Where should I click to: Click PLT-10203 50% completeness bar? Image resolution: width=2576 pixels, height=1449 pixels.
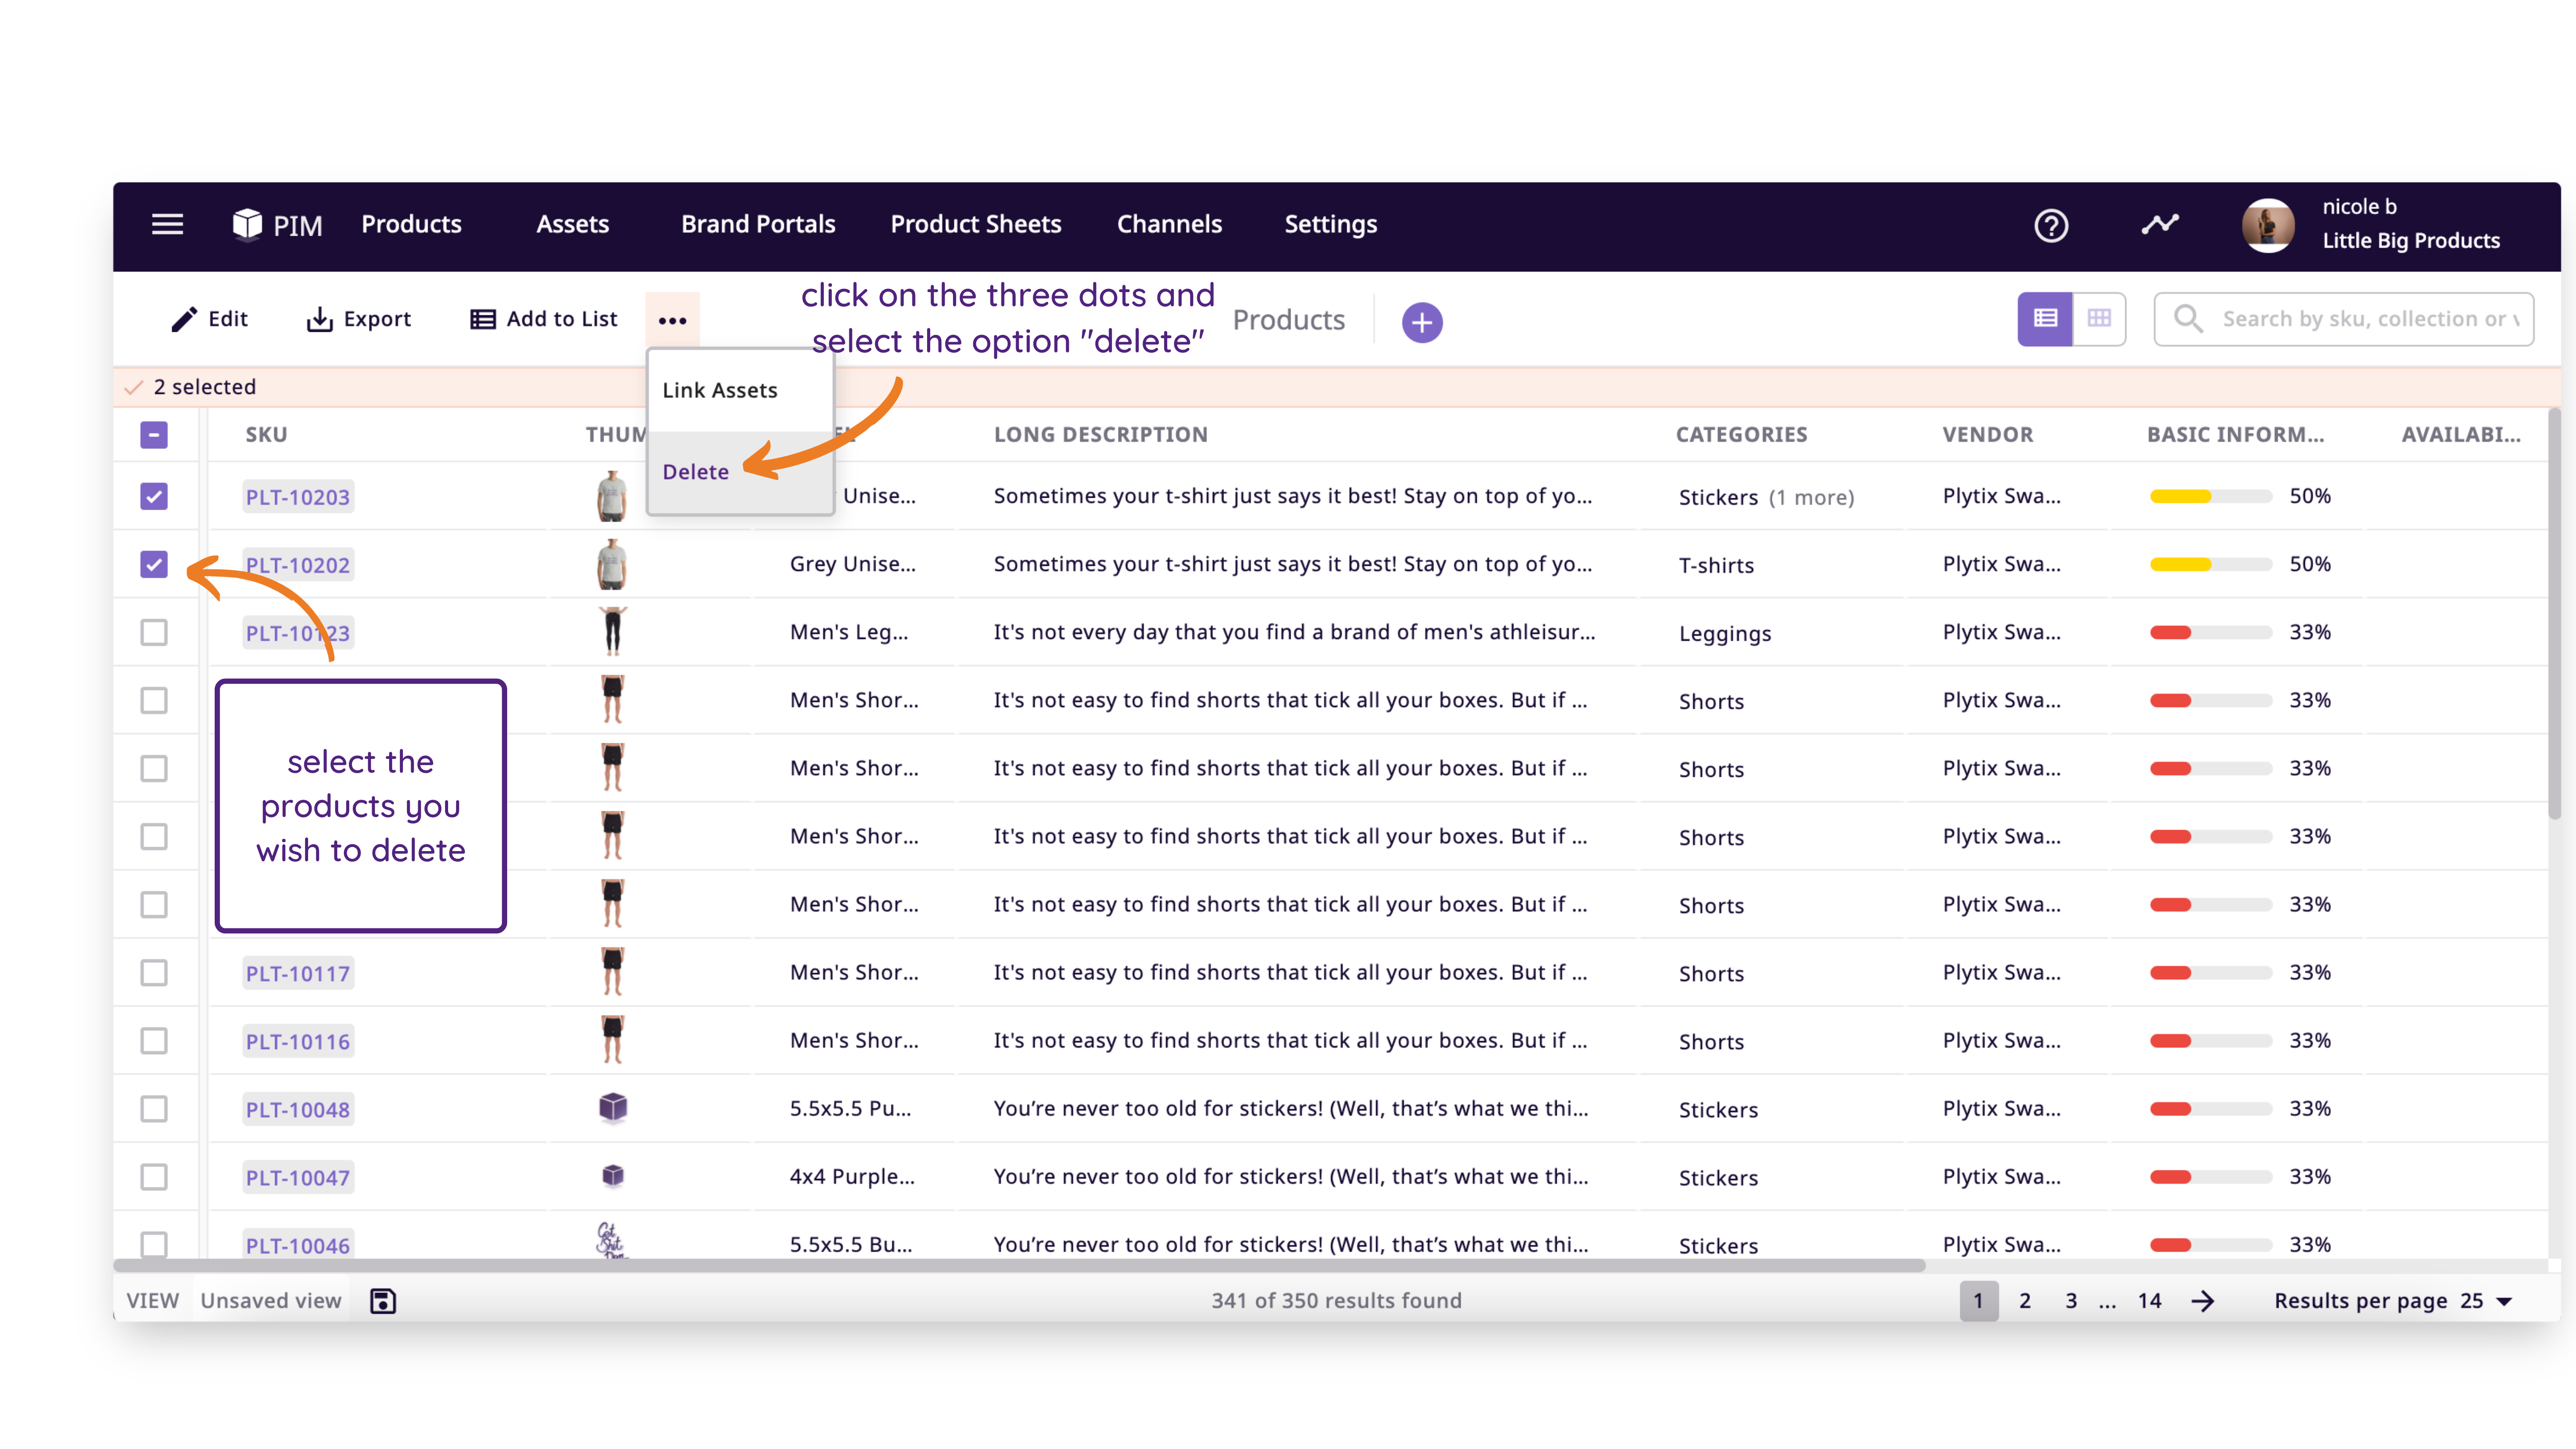2211,496
